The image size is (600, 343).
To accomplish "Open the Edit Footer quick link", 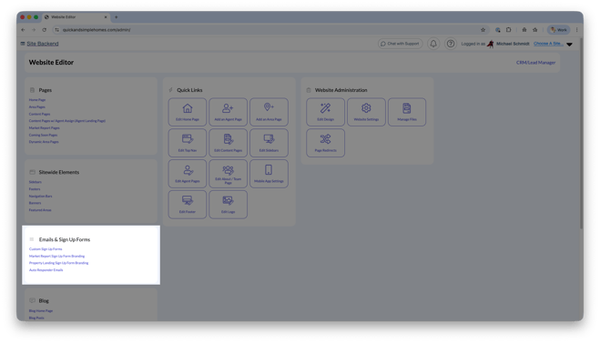I will pos(188,205).
